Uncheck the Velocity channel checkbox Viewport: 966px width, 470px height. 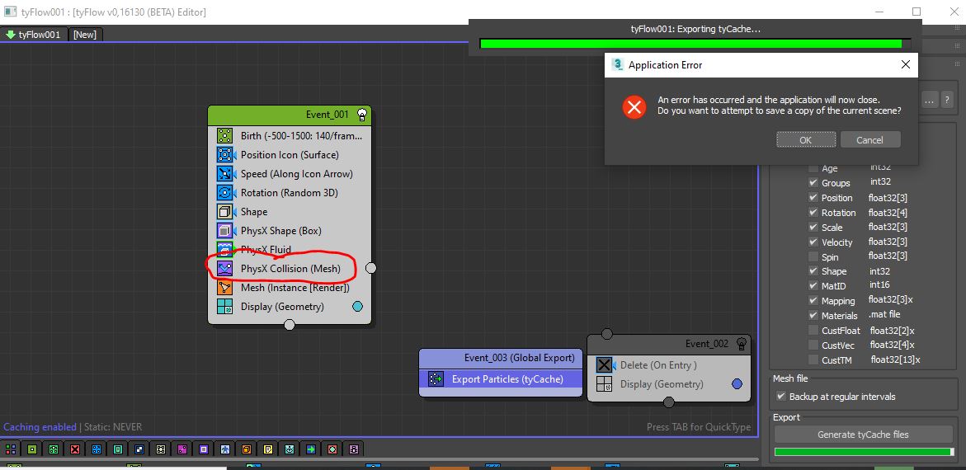(813, 242)
